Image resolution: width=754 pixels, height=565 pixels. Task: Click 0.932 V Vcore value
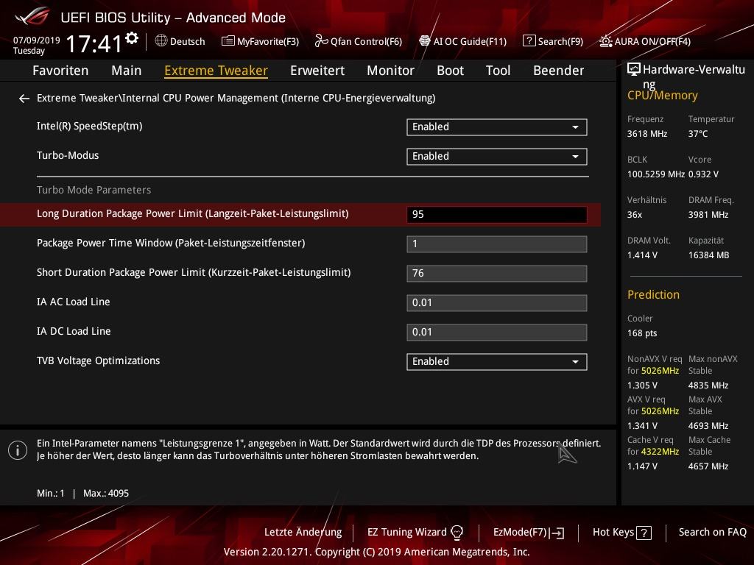coord(703,174)
